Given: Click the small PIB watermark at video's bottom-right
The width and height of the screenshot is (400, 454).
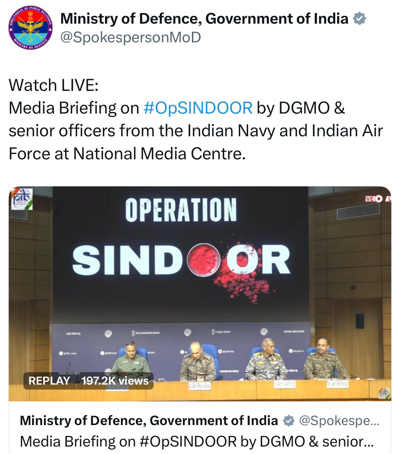Looking at the screenshot, I should pos(384,393).
